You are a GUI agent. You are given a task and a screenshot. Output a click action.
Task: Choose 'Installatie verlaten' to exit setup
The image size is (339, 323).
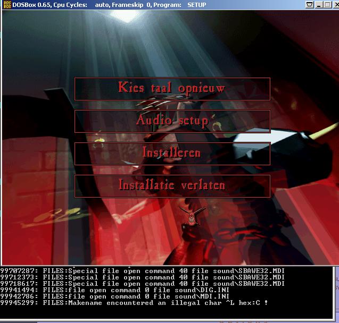(172, 186)
